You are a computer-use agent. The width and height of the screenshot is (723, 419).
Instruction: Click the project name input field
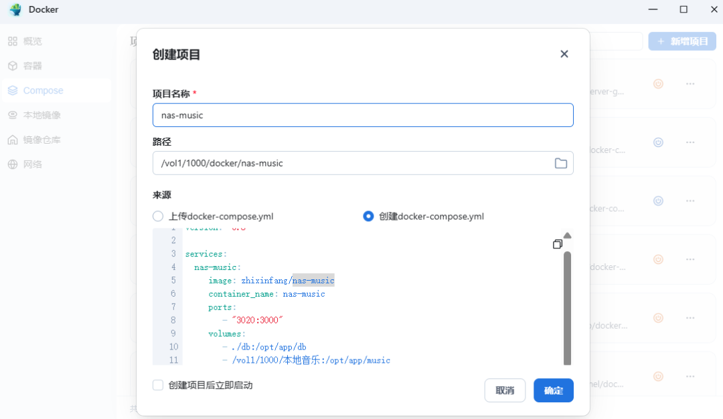pyautogui.click(x=362, y=115)
